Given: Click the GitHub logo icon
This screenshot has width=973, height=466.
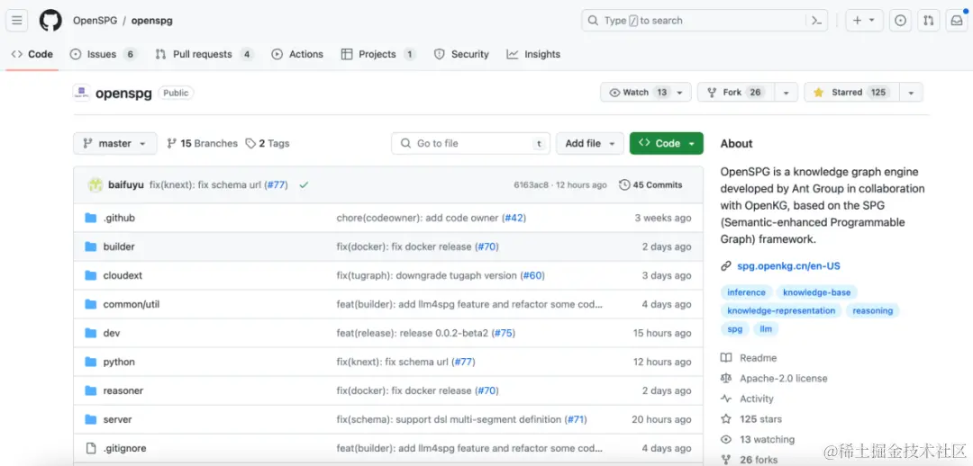Looking at the screenshot, I should 50,20.
